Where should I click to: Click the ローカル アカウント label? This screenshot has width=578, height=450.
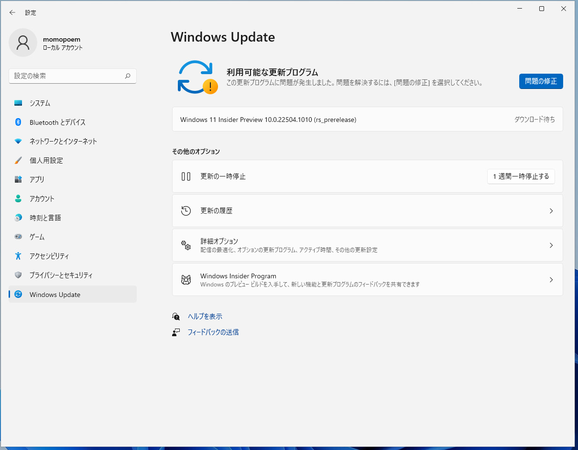click(63, 48)
